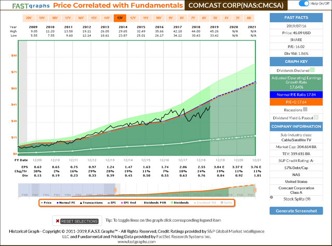Click the Dividends Declared color swatch
The image size is (332, 246).
tap(312, 70)
